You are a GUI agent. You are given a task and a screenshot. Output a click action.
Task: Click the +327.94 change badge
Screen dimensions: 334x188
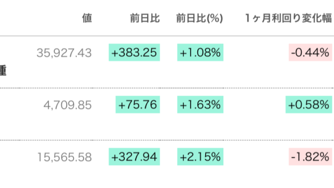[134, 157]
